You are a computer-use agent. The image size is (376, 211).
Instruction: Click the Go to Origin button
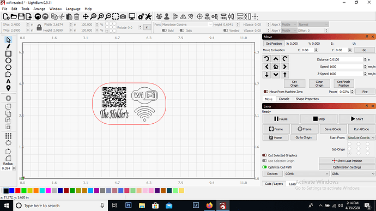coord(304,137)
